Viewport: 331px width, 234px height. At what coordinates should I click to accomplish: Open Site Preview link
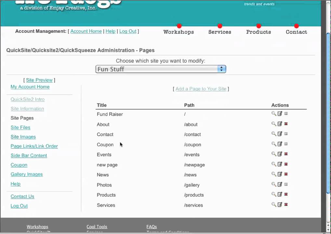point(39,80)
